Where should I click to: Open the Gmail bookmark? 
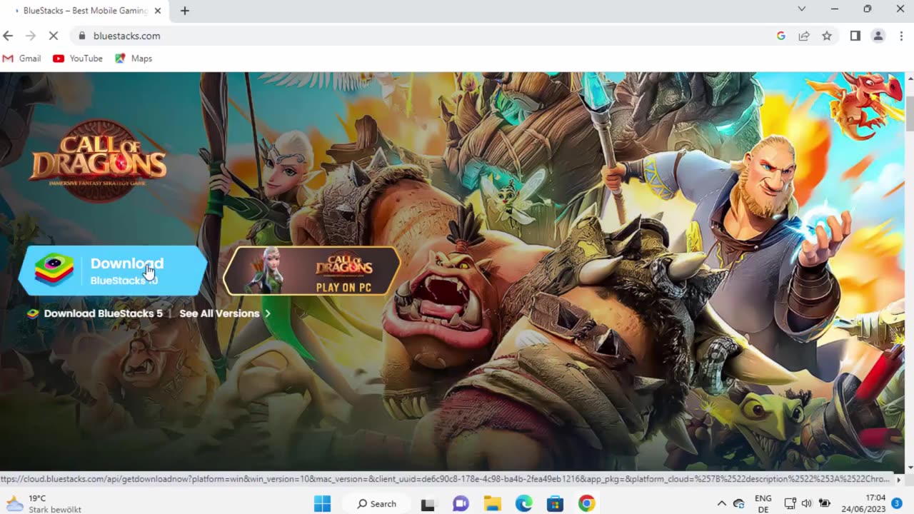pyautogui.click(x=21, y=59)
